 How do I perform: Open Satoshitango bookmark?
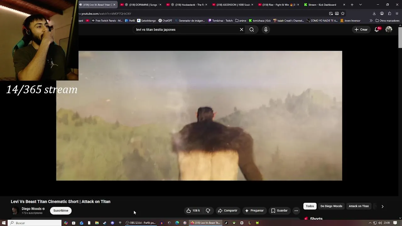(146, 21)
